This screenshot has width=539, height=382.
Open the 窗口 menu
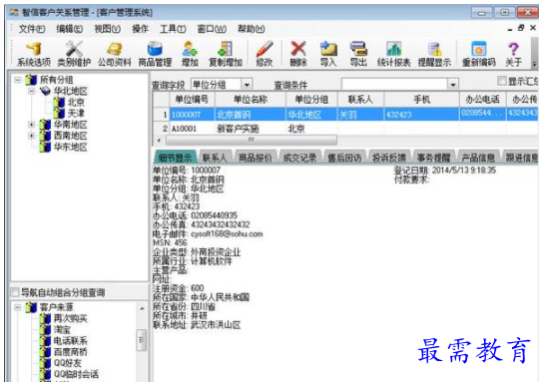click(212, 29)
